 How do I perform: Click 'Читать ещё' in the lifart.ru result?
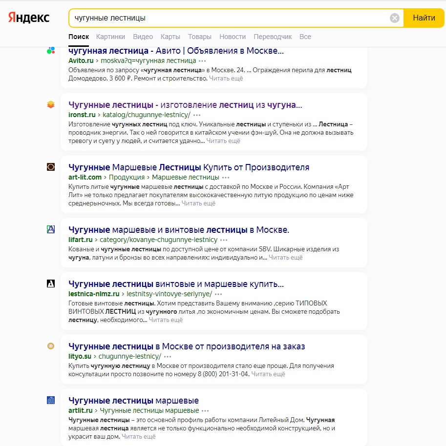tap(286, 258)
